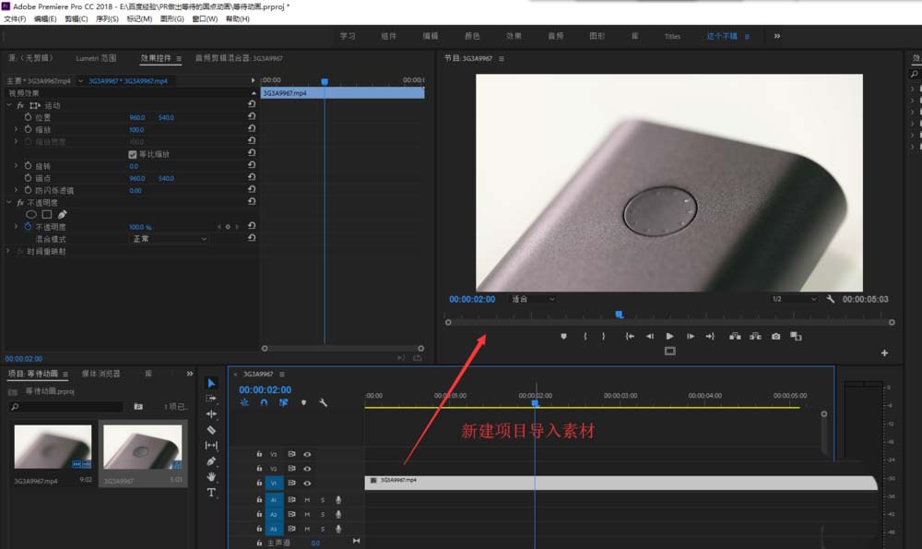922x549 pixels.
Task: Reset the 缩放 parameter
Action: point(252,129)
